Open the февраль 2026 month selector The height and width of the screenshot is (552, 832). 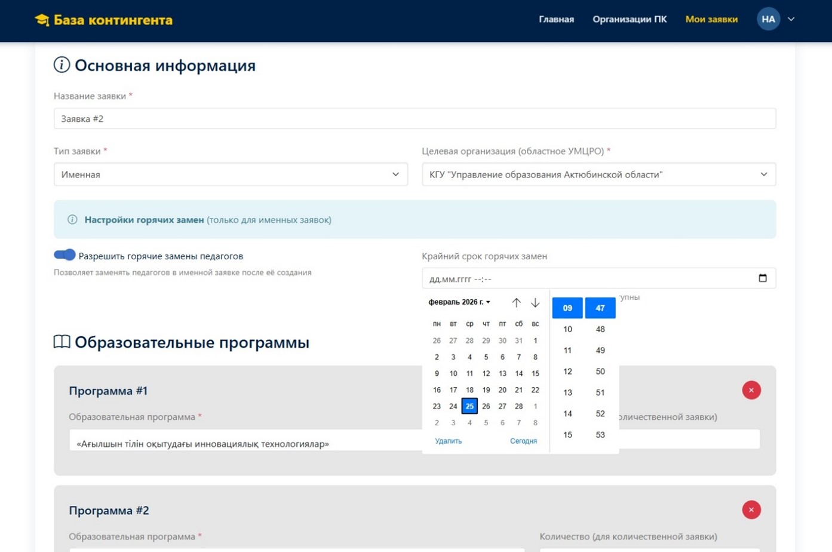tap(459, 302)
